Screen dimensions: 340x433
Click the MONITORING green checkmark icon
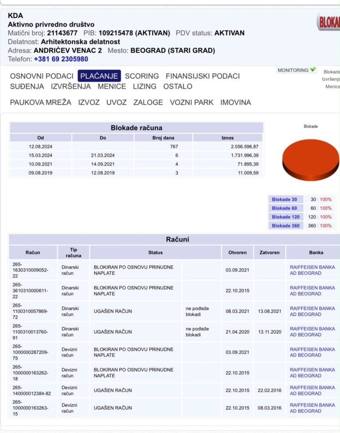[313, 70]
